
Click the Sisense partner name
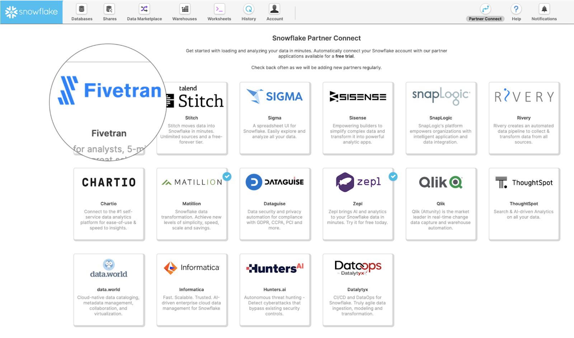358,118
